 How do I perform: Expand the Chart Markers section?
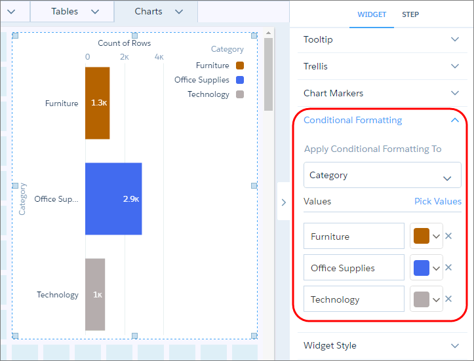point(455,94)
